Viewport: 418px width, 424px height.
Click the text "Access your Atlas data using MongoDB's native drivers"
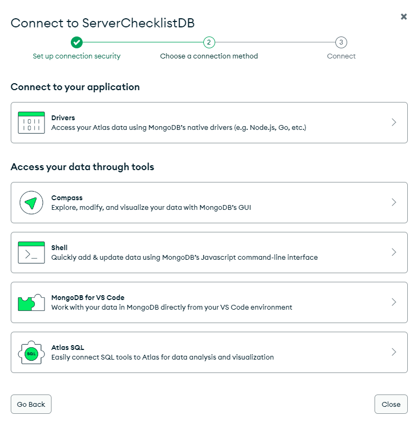[142, 128]
